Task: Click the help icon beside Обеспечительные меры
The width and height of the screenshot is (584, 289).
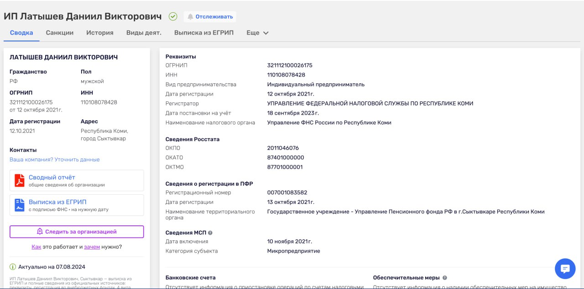Action: click(x=444, y=278)
